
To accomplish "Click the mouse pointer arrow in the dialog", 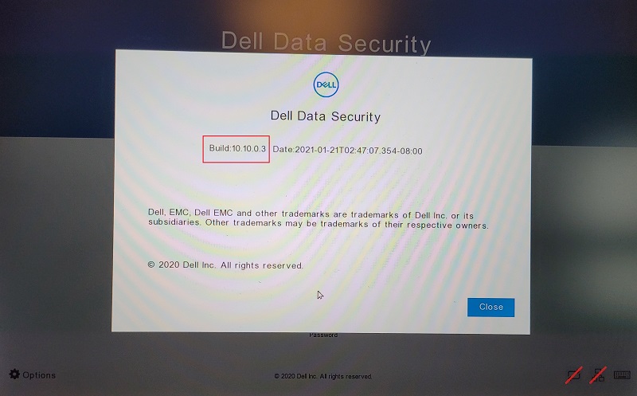I will pos(320,295).
